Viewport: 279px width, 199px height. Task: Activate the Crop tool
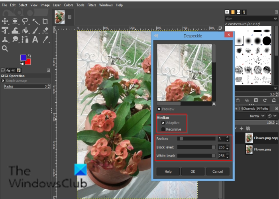click(x=45, y=21)
